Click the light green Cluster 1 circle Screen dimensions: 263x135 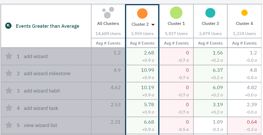(176, 13)
